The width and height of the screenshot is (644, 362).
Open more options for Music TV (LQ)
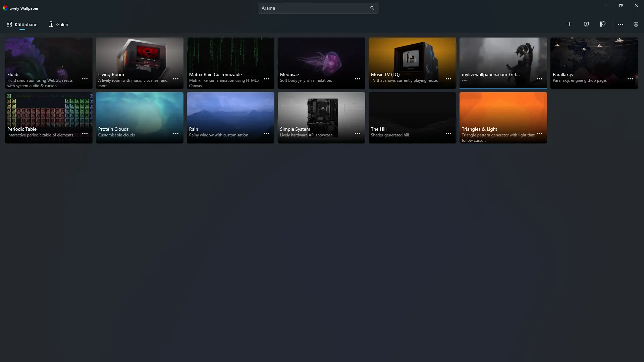[448, 79]
